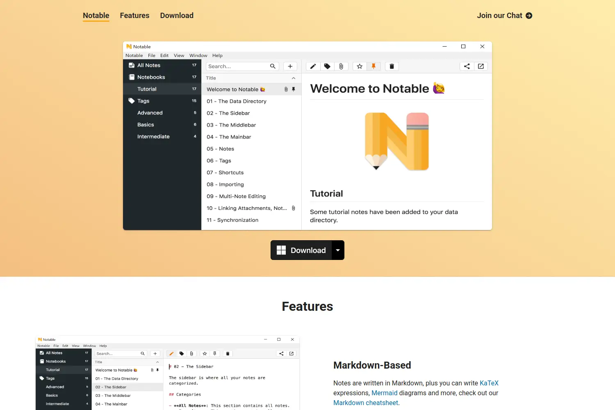Click the large black Download button
615x410 pixels.
[x=301, y=250]
